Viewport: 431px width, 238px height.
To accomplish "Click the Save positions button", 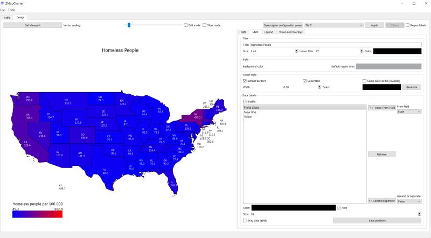I will [377, 221].
